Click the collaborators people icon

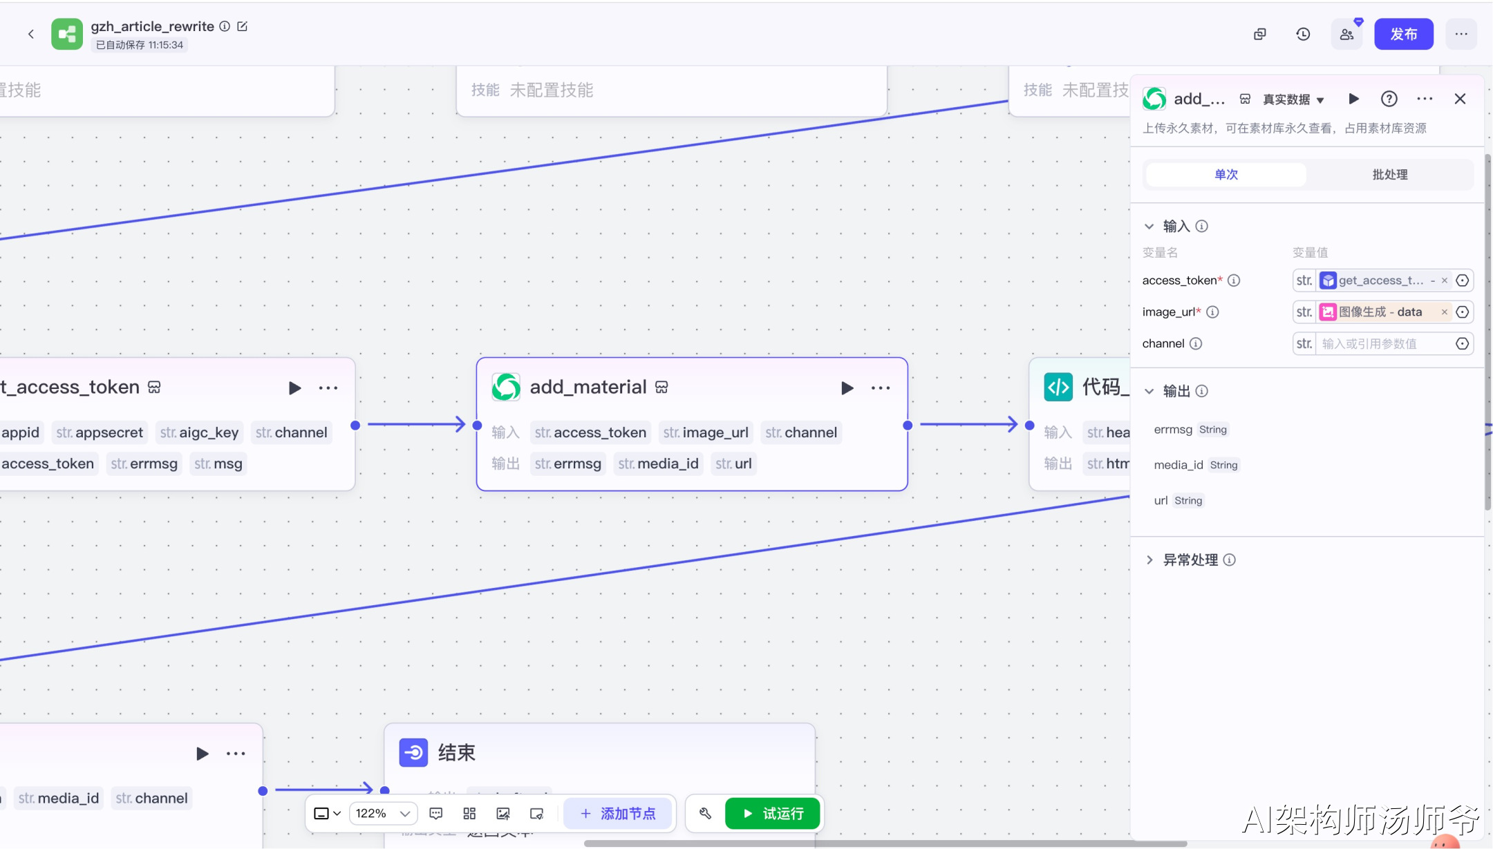click(1346, 35)
